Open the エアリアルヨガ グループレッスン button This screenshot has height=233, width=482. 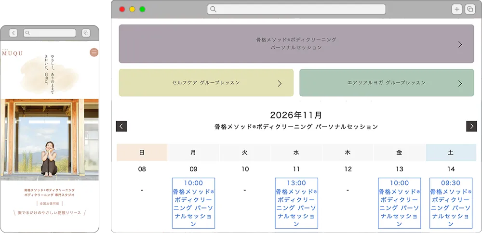click(387, 83)
